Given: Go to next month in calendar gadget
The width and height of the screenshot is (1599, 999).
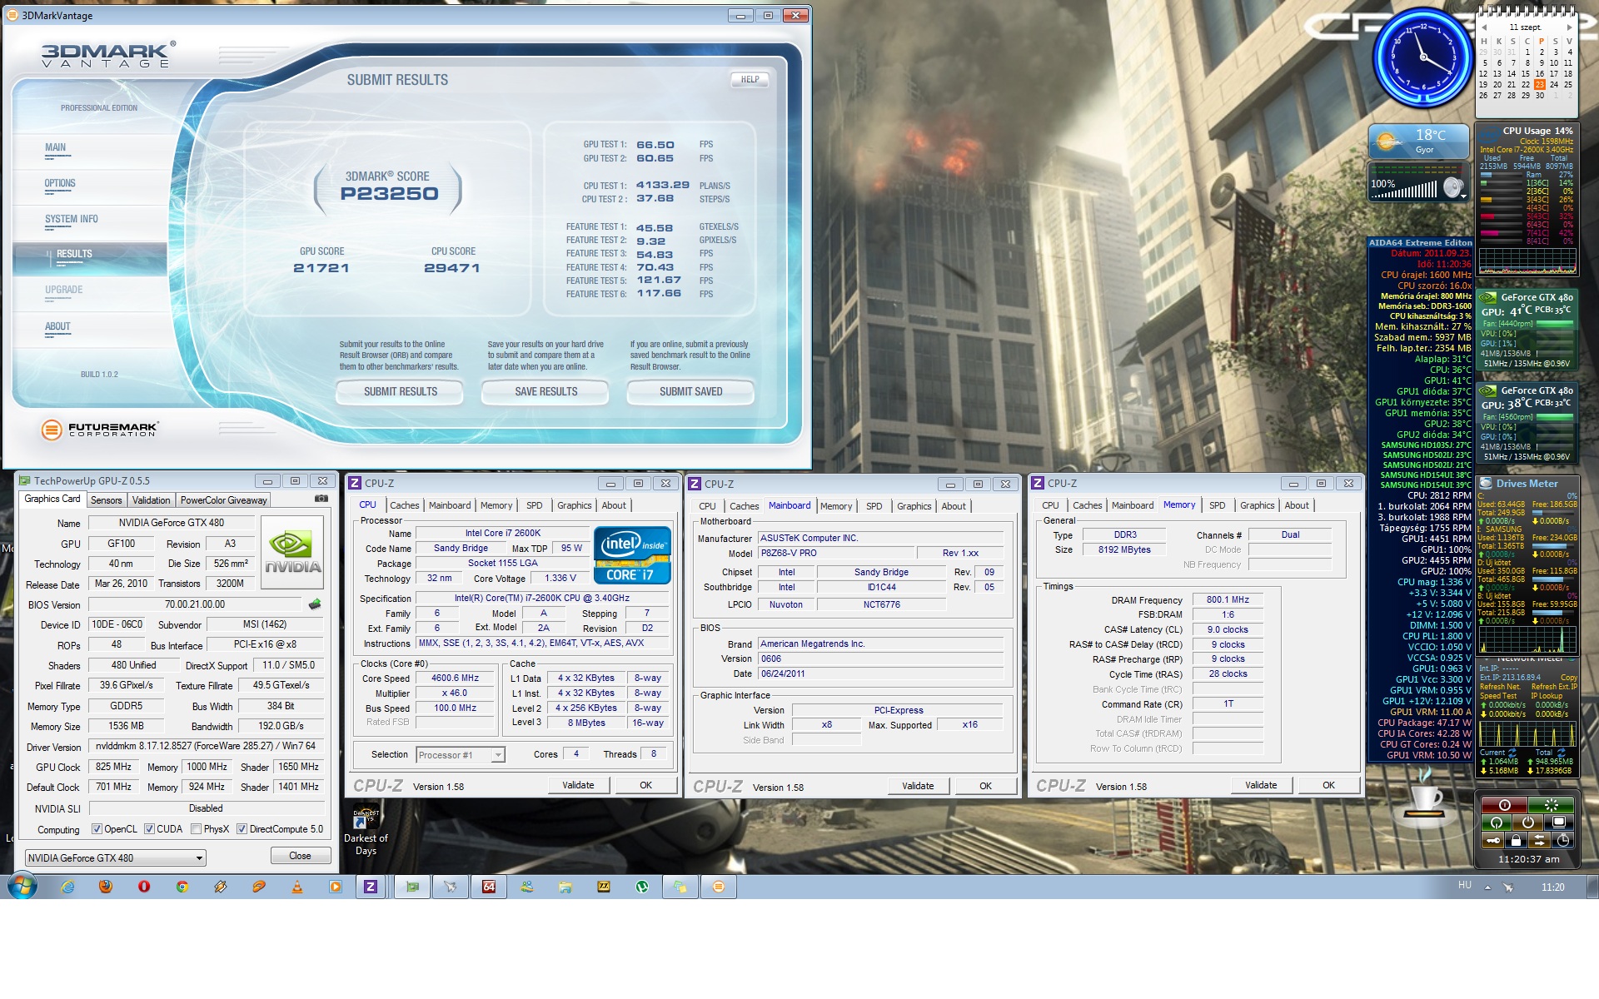Looking at the screenshot, I should 1569,27.
